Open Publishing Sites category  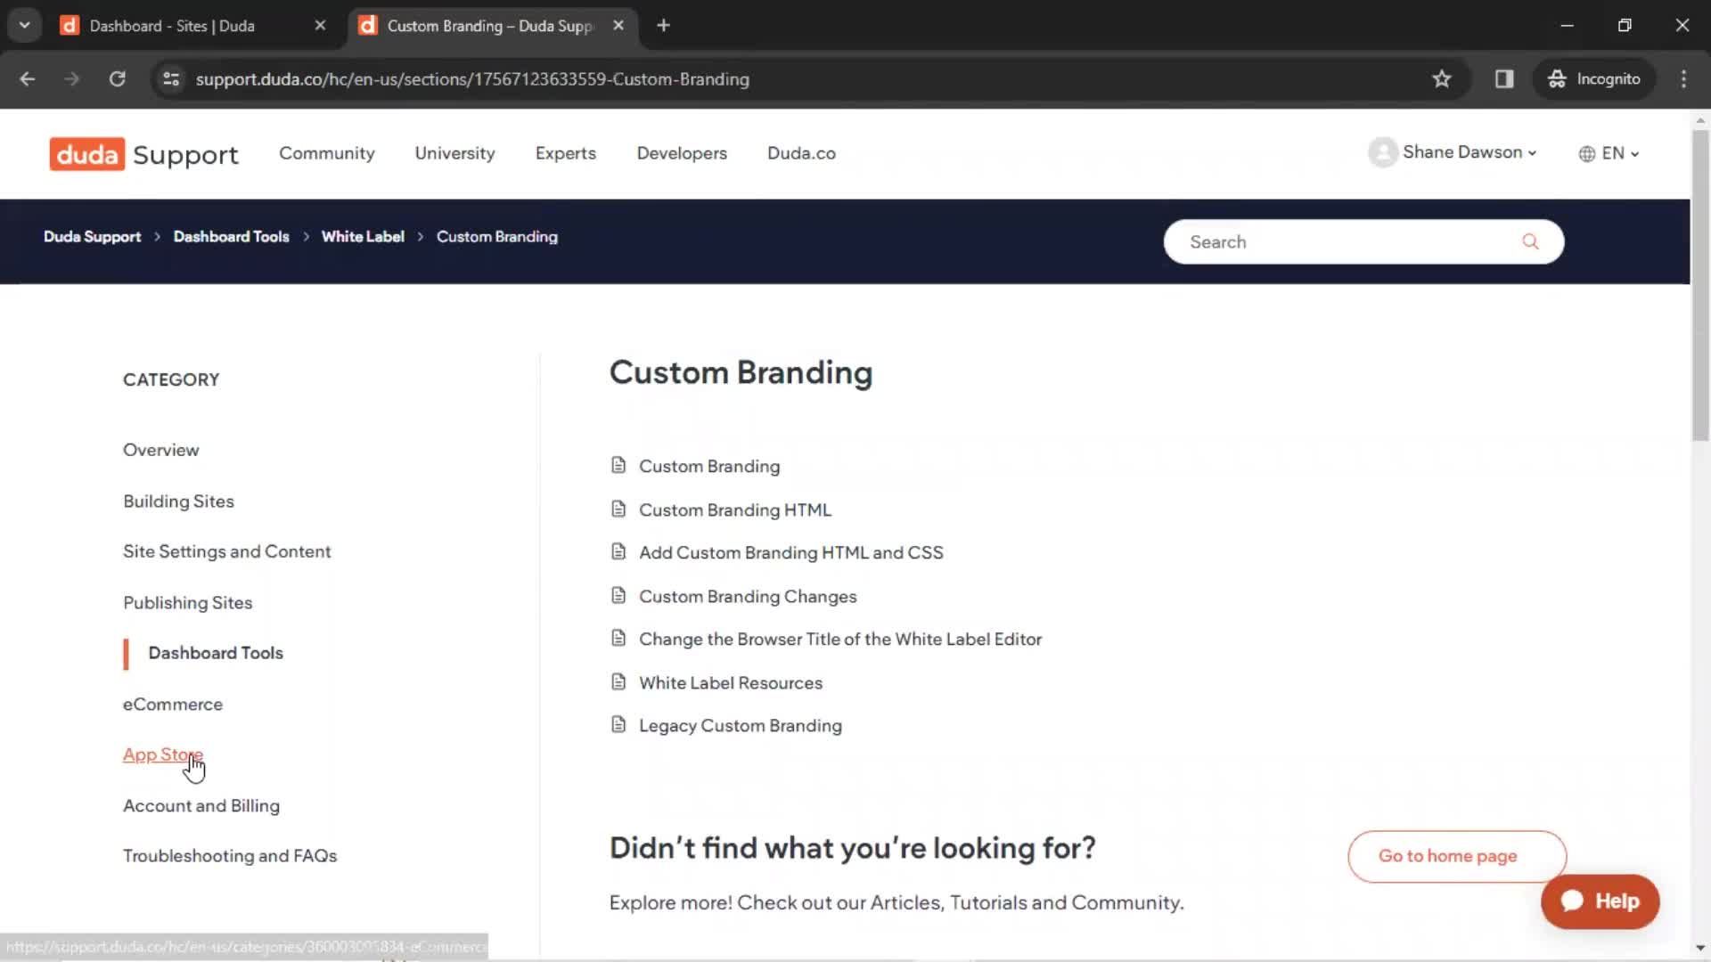pos(188,602)
